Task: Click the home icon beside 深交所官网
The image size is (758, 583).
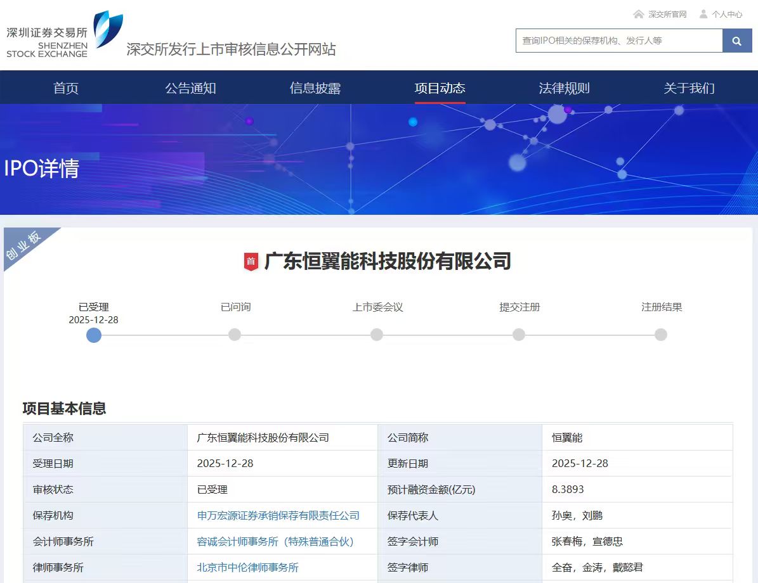Action: [x=638, y=14]
